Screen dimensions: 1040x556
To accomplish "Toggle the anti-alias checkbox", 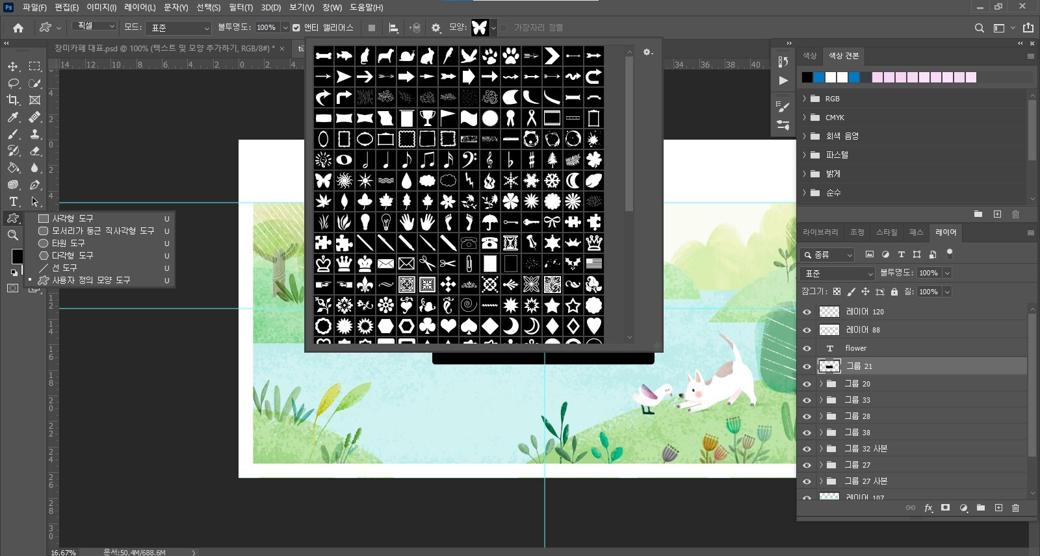I will (x=296, y=27).
